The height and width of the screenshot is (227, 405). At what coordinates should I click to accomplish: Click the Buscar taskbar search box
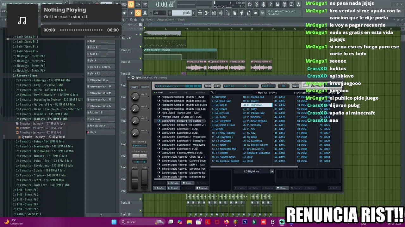click(142, 222)
